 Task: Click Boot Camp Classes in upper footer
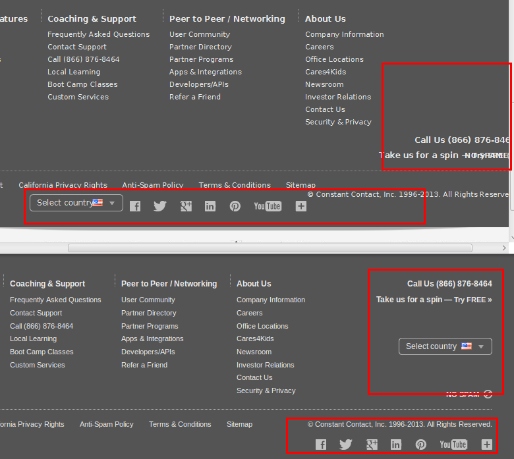point(82,84)
